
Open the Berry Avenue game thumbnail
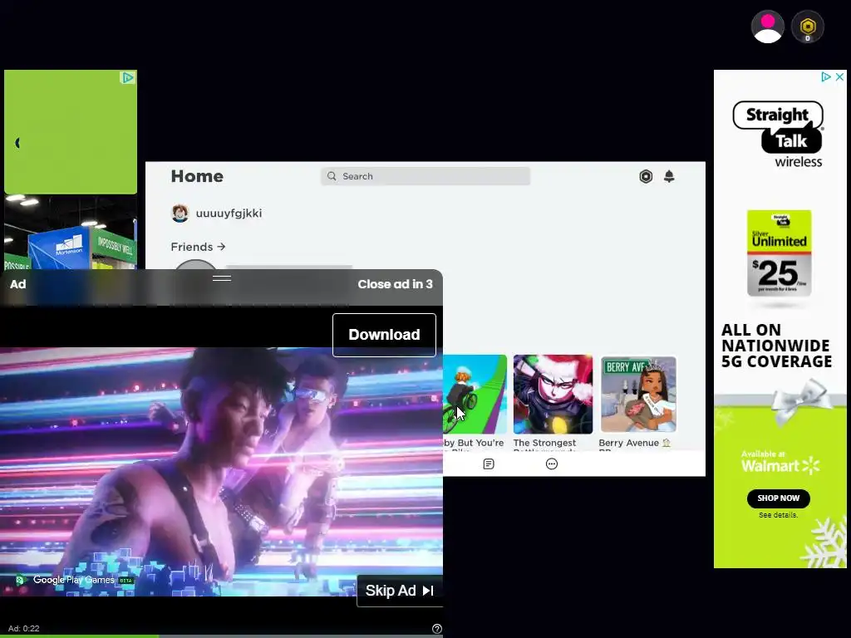point(637,395)
